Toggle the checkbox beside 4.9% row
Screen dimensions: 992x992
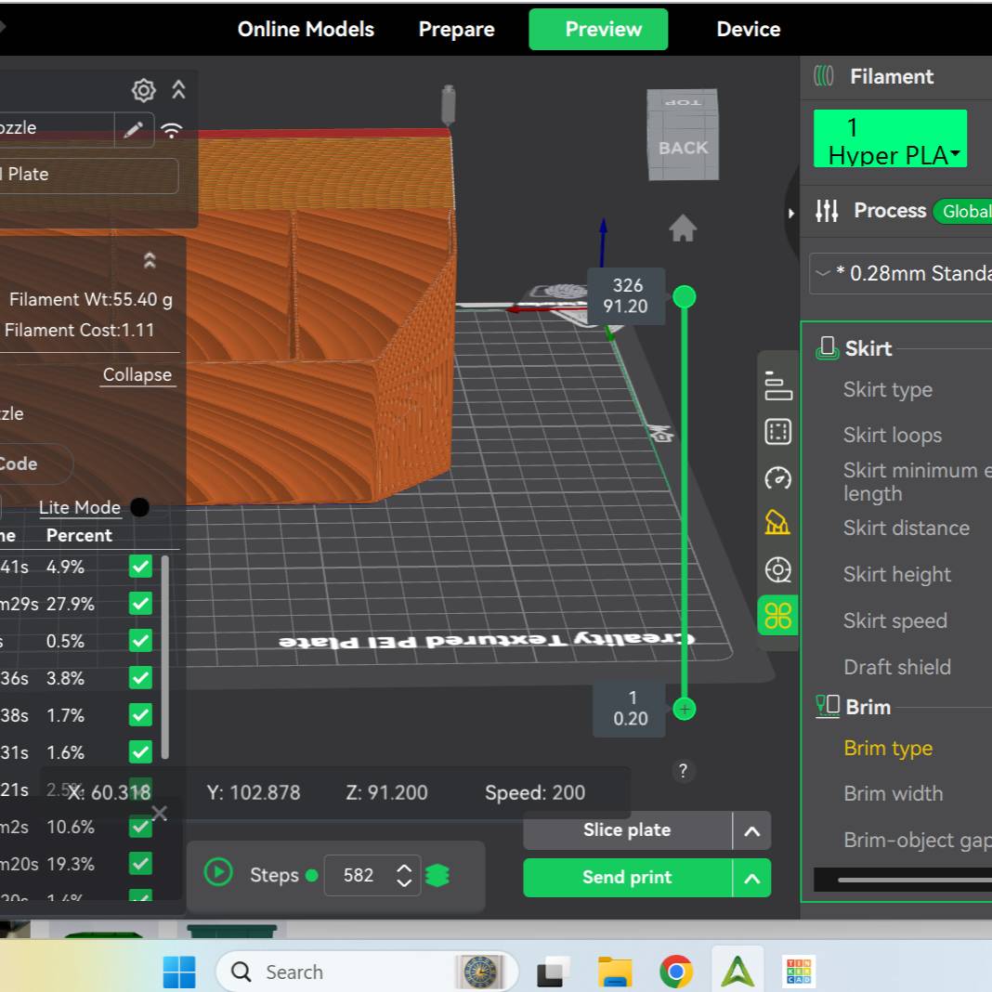[140, 567]
